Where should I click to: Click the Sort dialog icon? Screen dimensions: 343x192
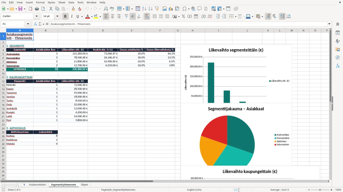coord(138,9)
